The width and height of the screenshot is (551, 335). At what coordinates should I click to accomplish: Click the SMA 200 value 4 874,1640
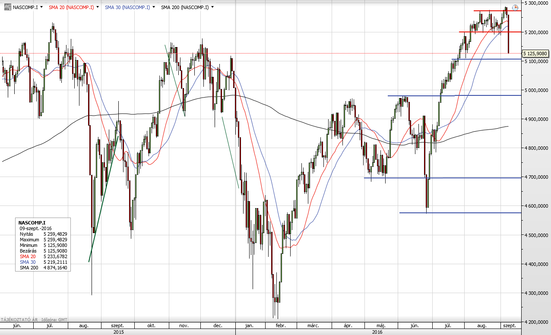55,268
